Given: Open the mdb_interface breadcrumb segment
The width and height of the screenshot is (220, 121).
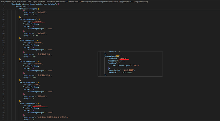Looking at the screenshot, I should coord(6,2).
